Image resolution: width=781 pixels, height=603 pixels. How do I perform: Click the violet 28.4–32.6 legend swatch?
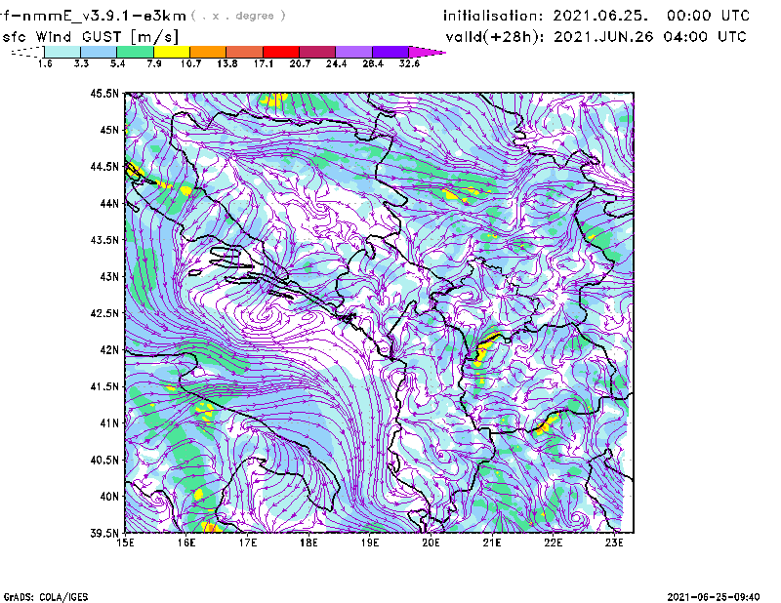[x=390, y=52]
